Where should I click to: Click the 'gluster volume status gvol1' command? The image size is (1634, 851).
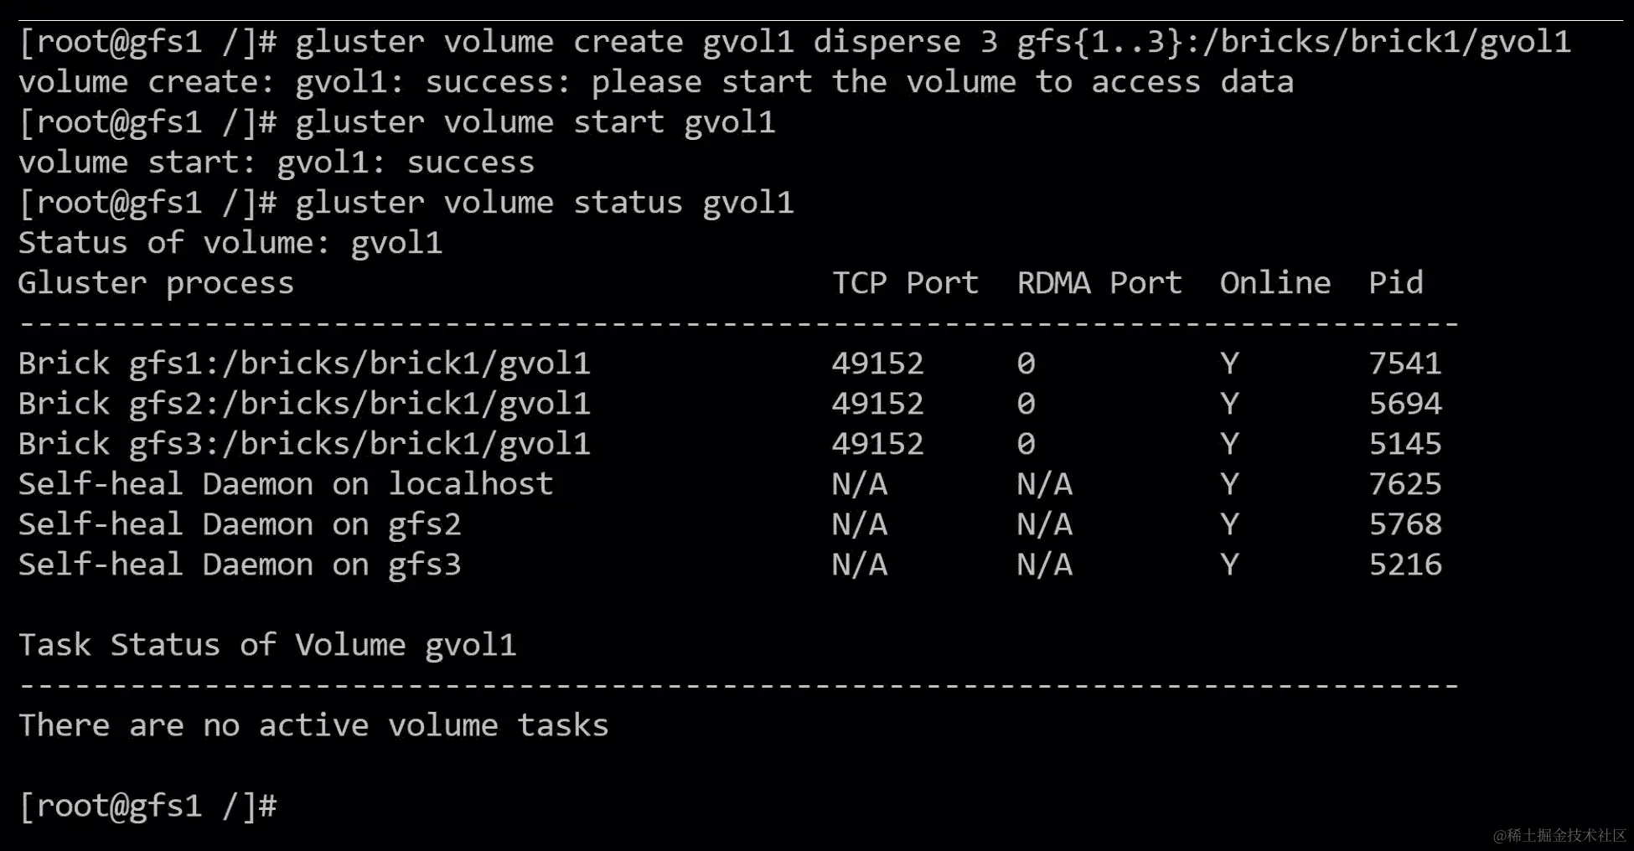544,203
